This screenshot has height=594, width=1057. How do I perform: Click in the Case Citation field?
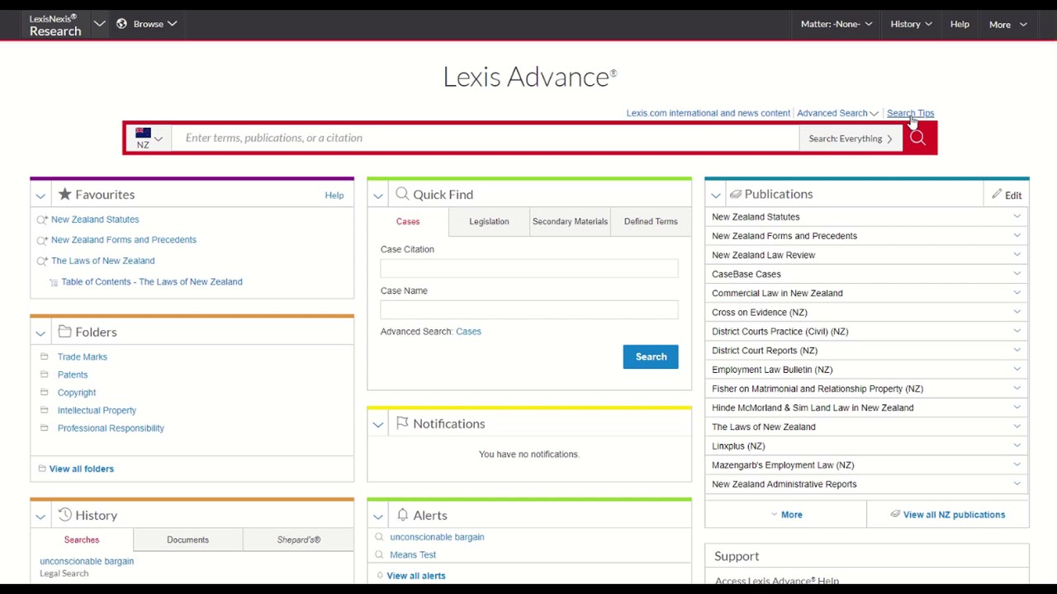click(x=529, y=268)
